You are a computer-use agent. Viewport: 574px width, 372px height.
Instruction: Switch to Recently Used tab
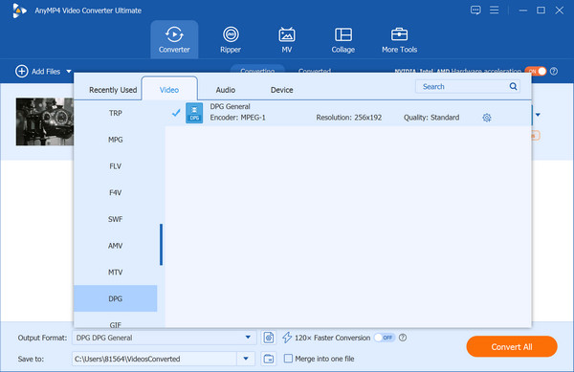point(113,90)
